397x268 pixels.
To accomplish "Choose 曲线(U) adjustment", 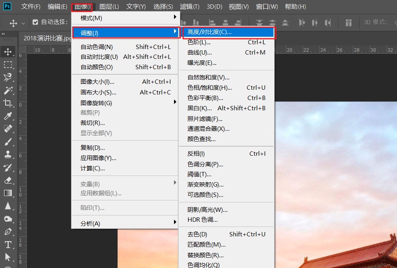I will pos(227,53).
